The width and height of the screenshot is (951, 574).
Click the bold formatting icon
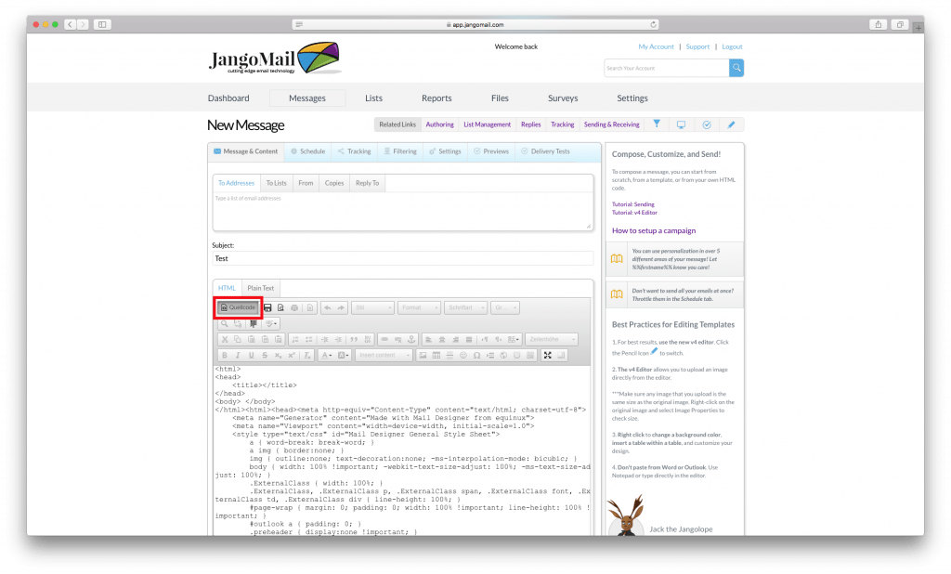(x=224, y=355)
